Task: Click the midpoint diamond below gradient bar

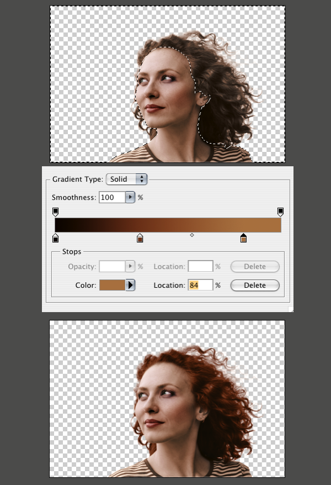Action: pyautogui.click(x=192, y=235)
